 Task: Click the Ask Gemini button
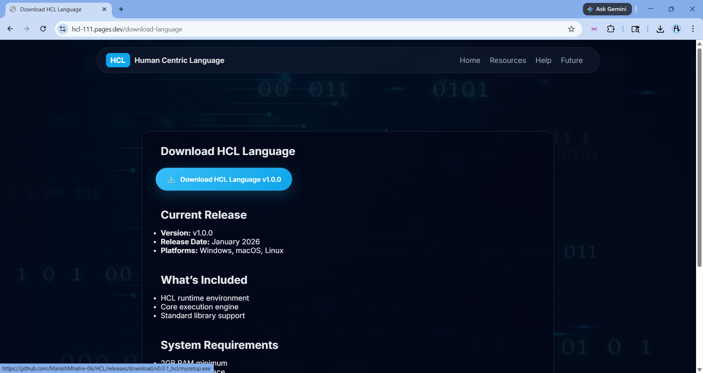pos(607,9)
